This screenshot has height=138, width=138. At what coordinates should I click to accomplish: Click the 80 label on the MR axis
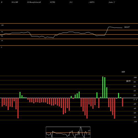tap(135, 82)
